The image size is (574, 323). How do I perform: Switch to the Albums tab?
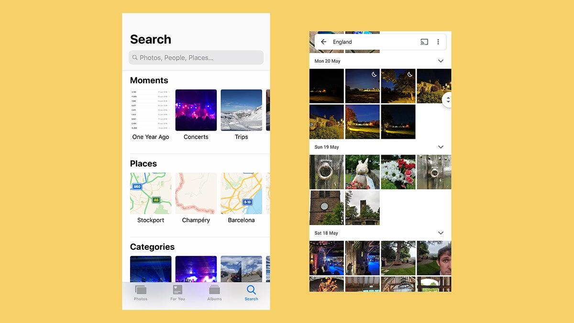click(214, 293)
